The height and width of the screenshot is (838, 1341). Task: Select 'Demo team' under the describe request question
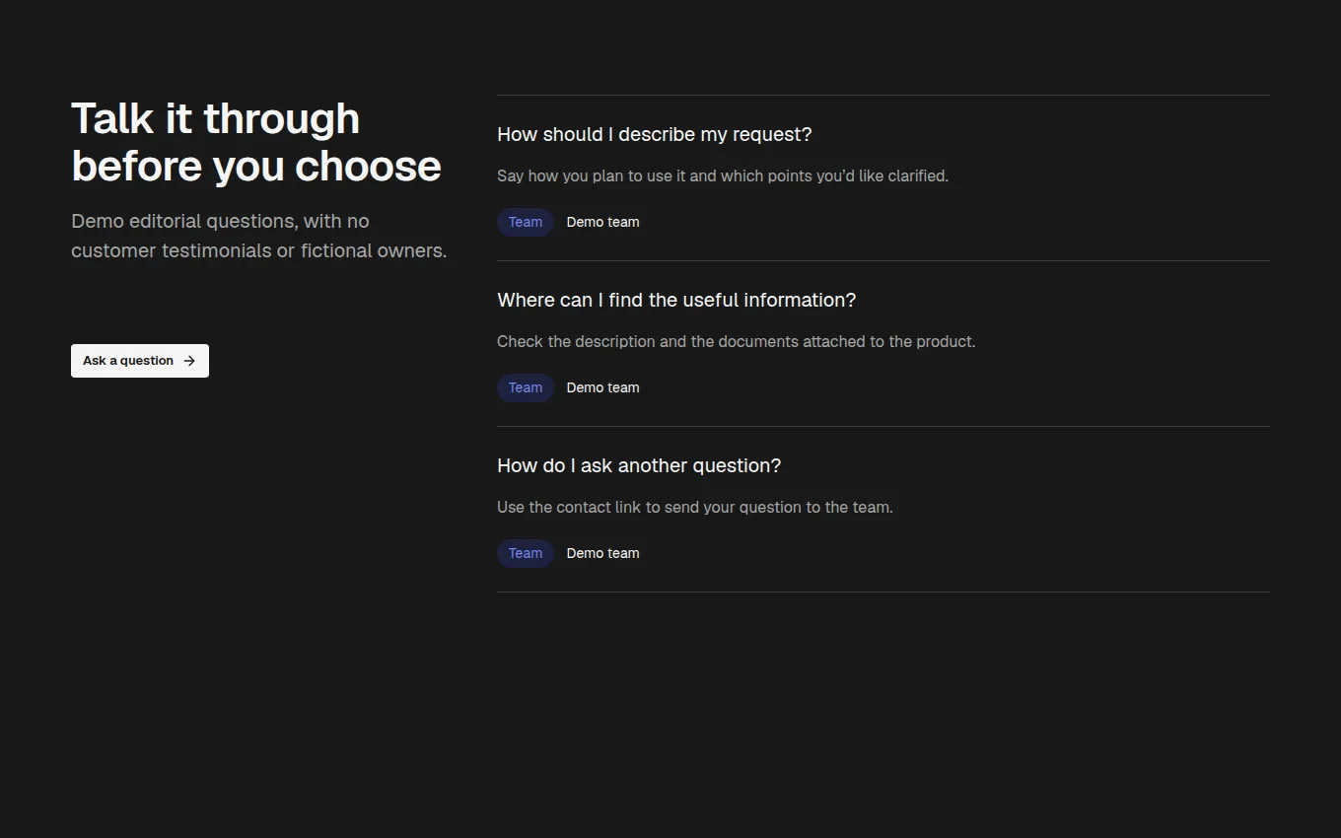point(602,222)
